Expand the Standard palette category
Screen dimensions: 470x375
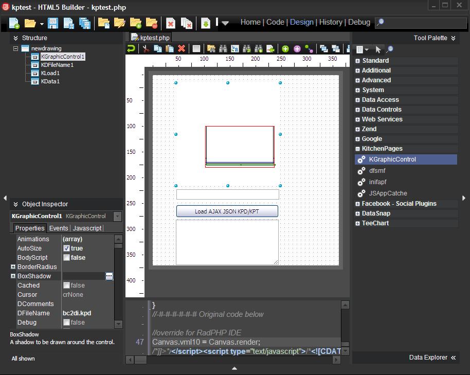(x=357, y=61)
